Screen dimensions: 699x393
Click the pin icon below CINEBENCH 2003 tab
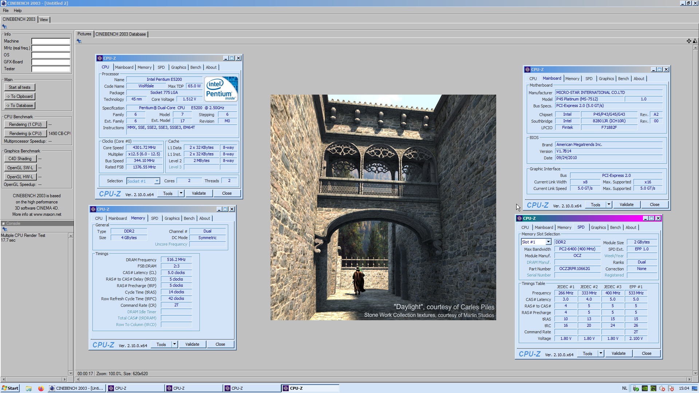(4, 27)
